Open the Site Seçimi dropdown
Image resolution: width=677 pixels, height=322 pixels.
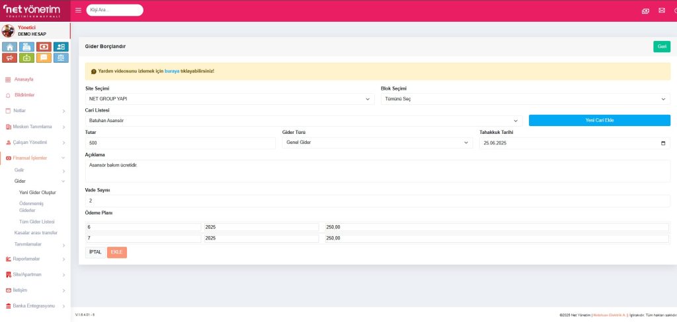[230, 99]
